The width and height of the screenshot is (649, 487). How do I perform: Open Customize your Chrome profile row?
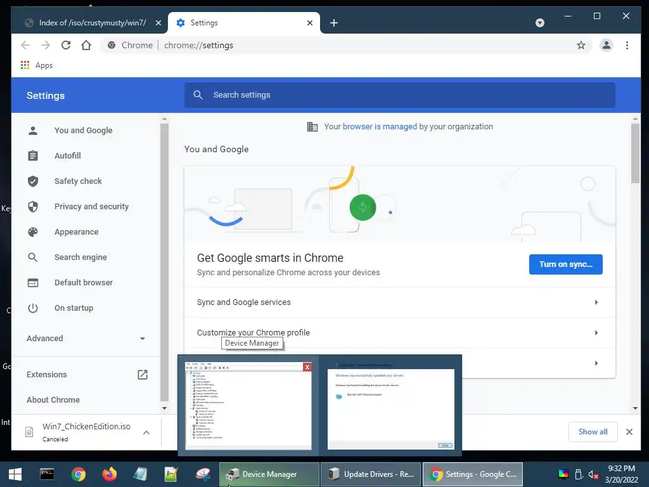tap(400, 332)
